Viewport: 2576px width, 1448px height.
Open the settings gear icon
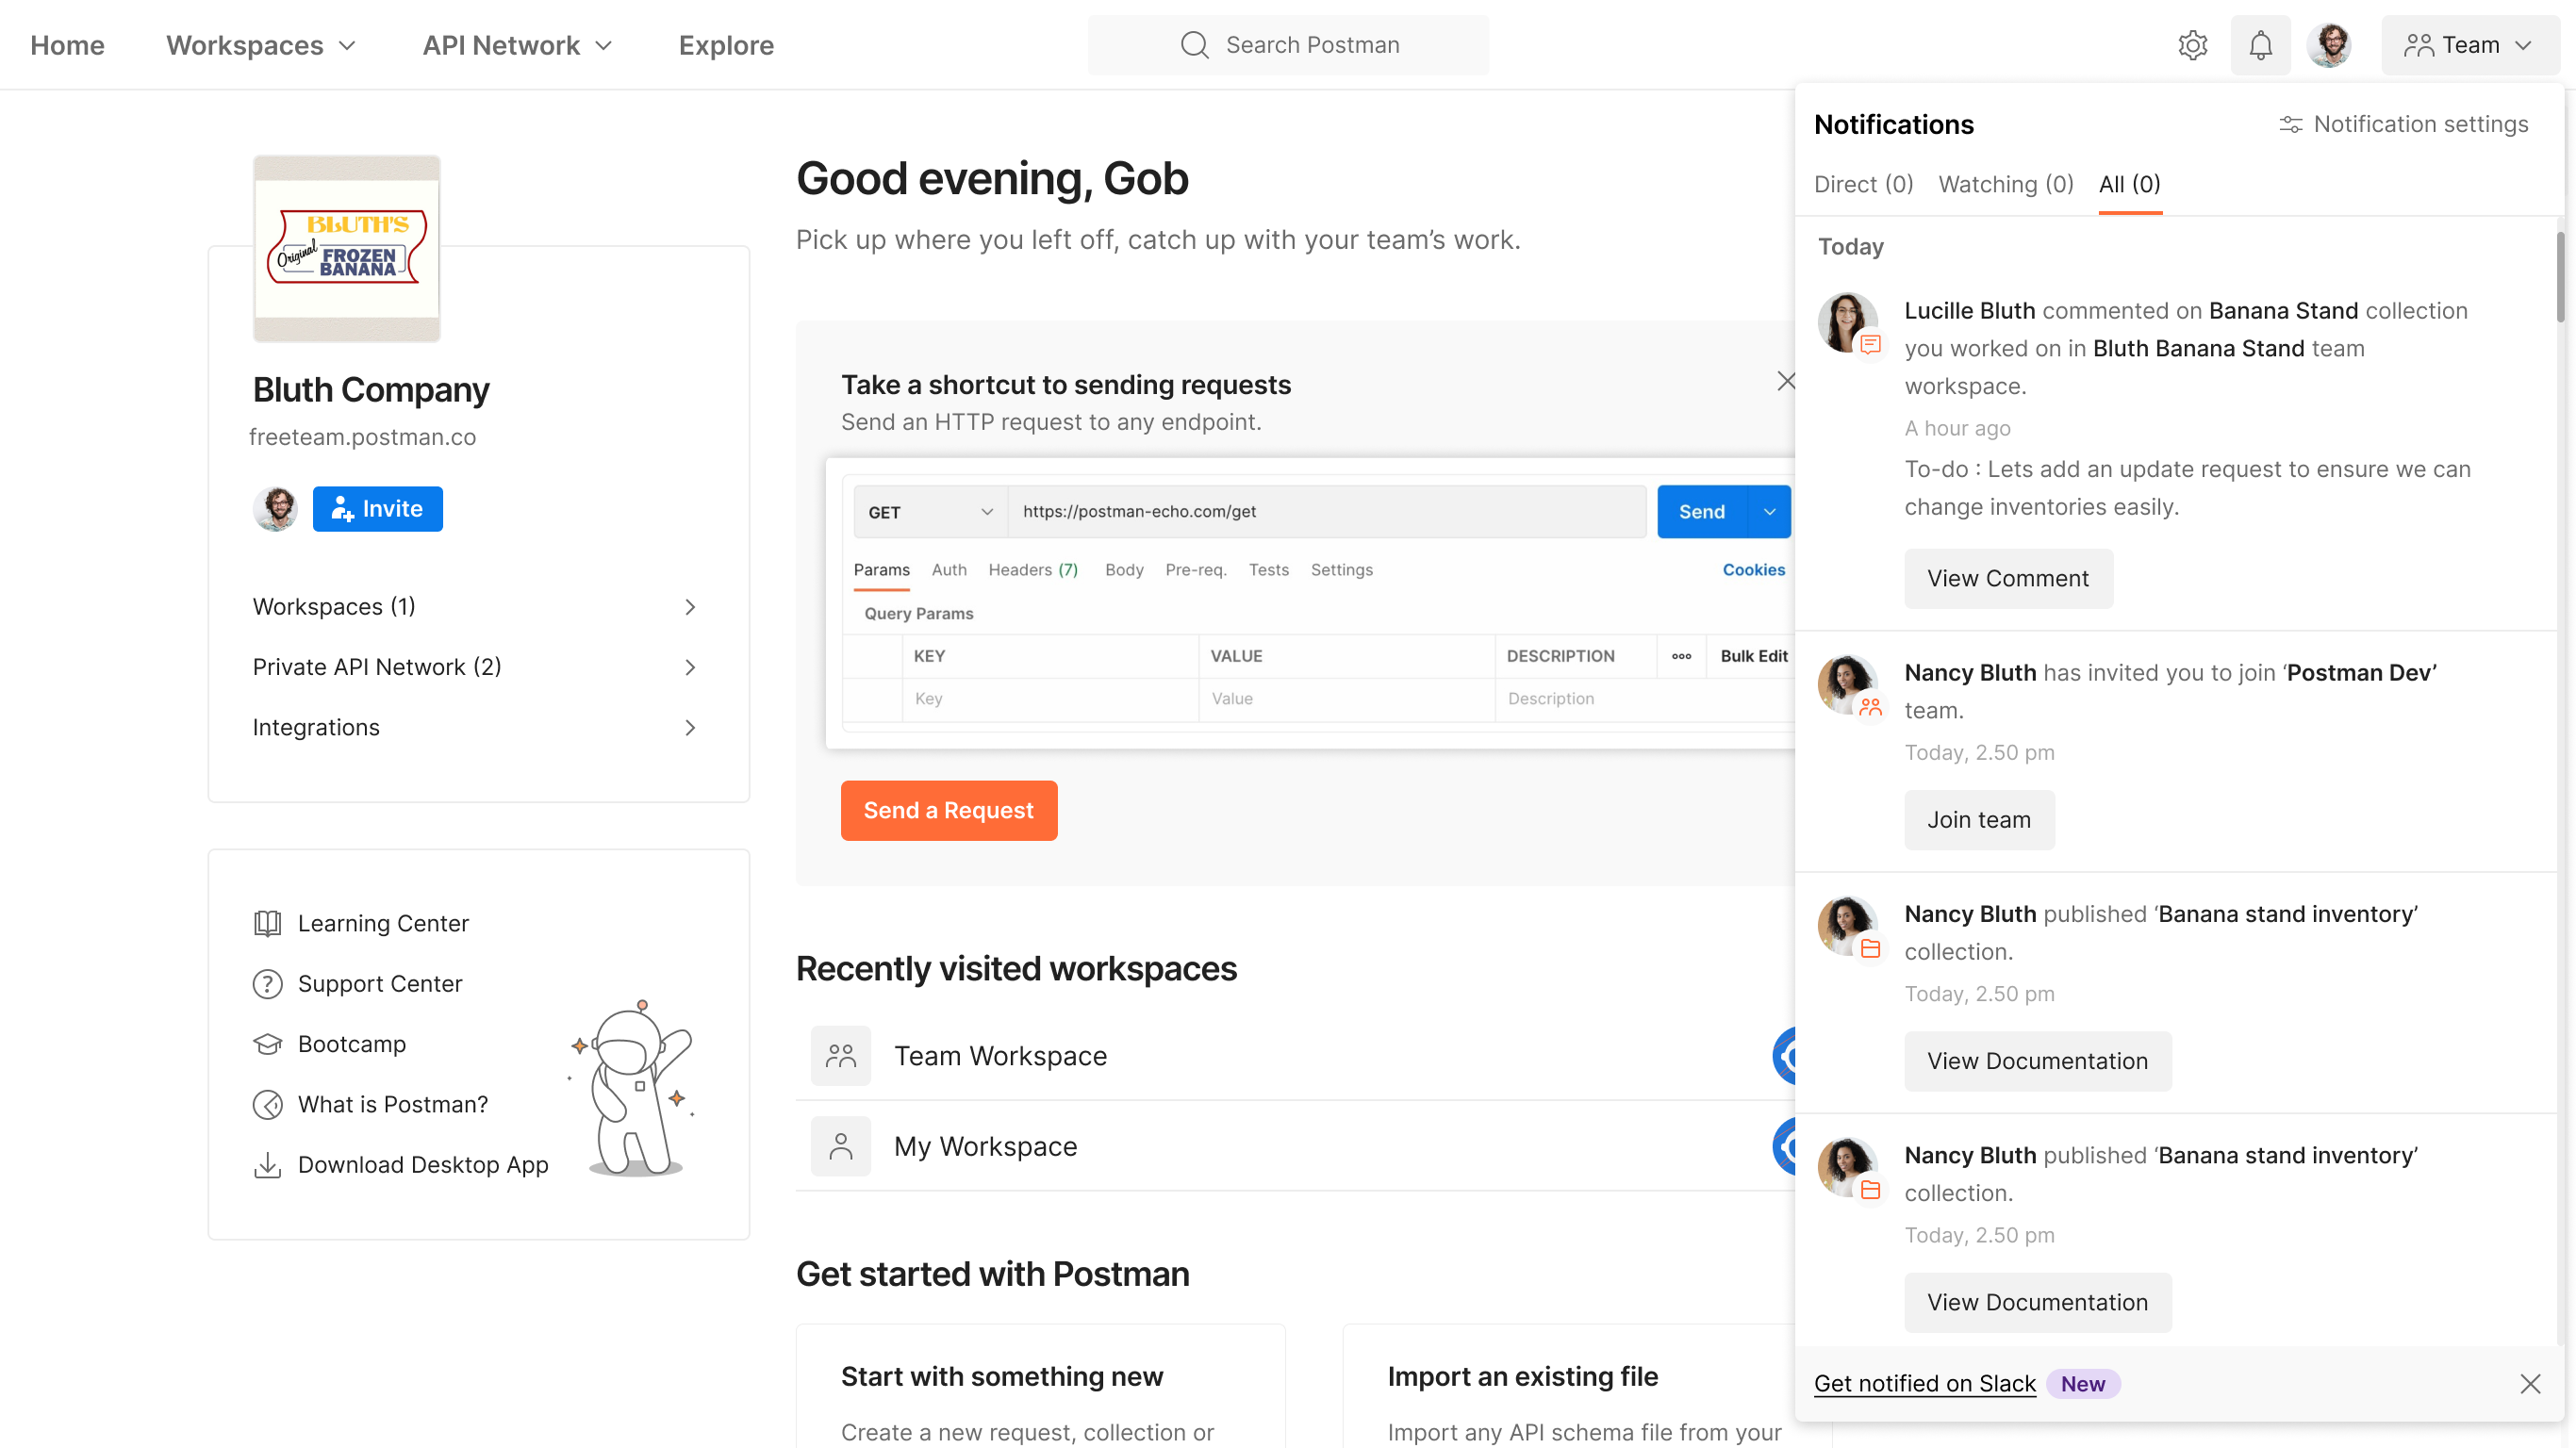point(2192,45)
